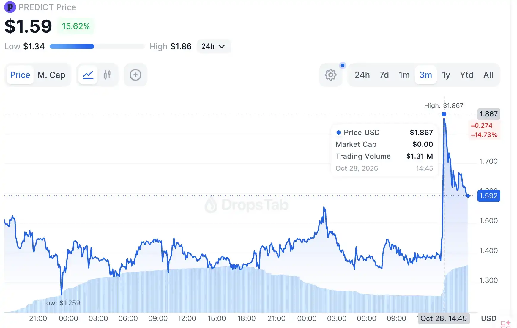Image resolution: width=517 pixels, height=328 pixels.
Task: Select the 24h timeframe tab
Action: click(362, 75)
